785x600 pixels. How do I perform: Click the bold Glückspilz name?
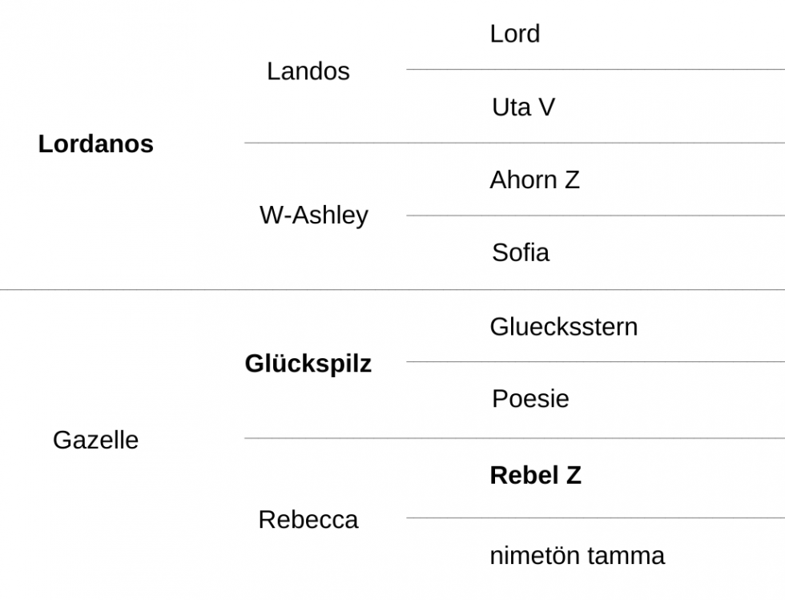[308, 364]
